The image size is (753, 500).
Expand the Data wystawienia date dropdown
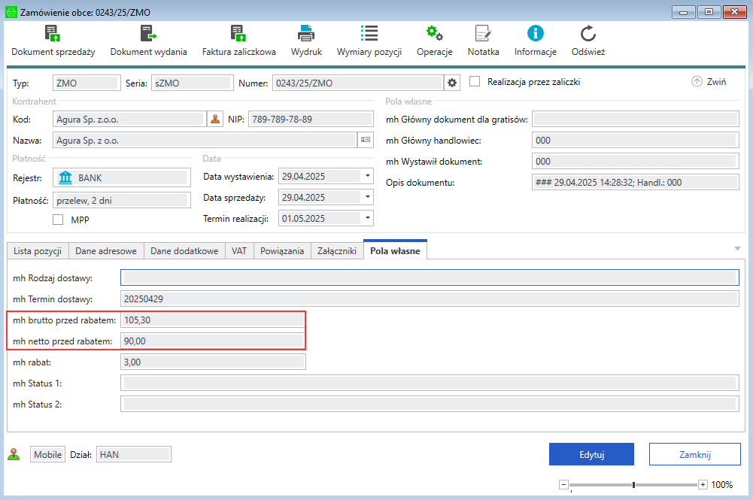coord(368,177)
